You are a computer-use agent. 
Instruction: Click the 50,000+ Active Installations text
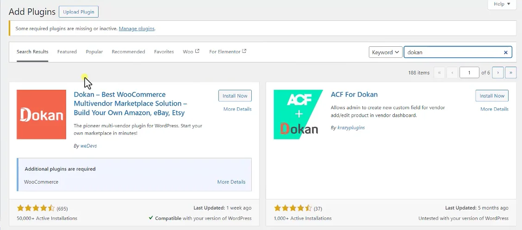47,218
